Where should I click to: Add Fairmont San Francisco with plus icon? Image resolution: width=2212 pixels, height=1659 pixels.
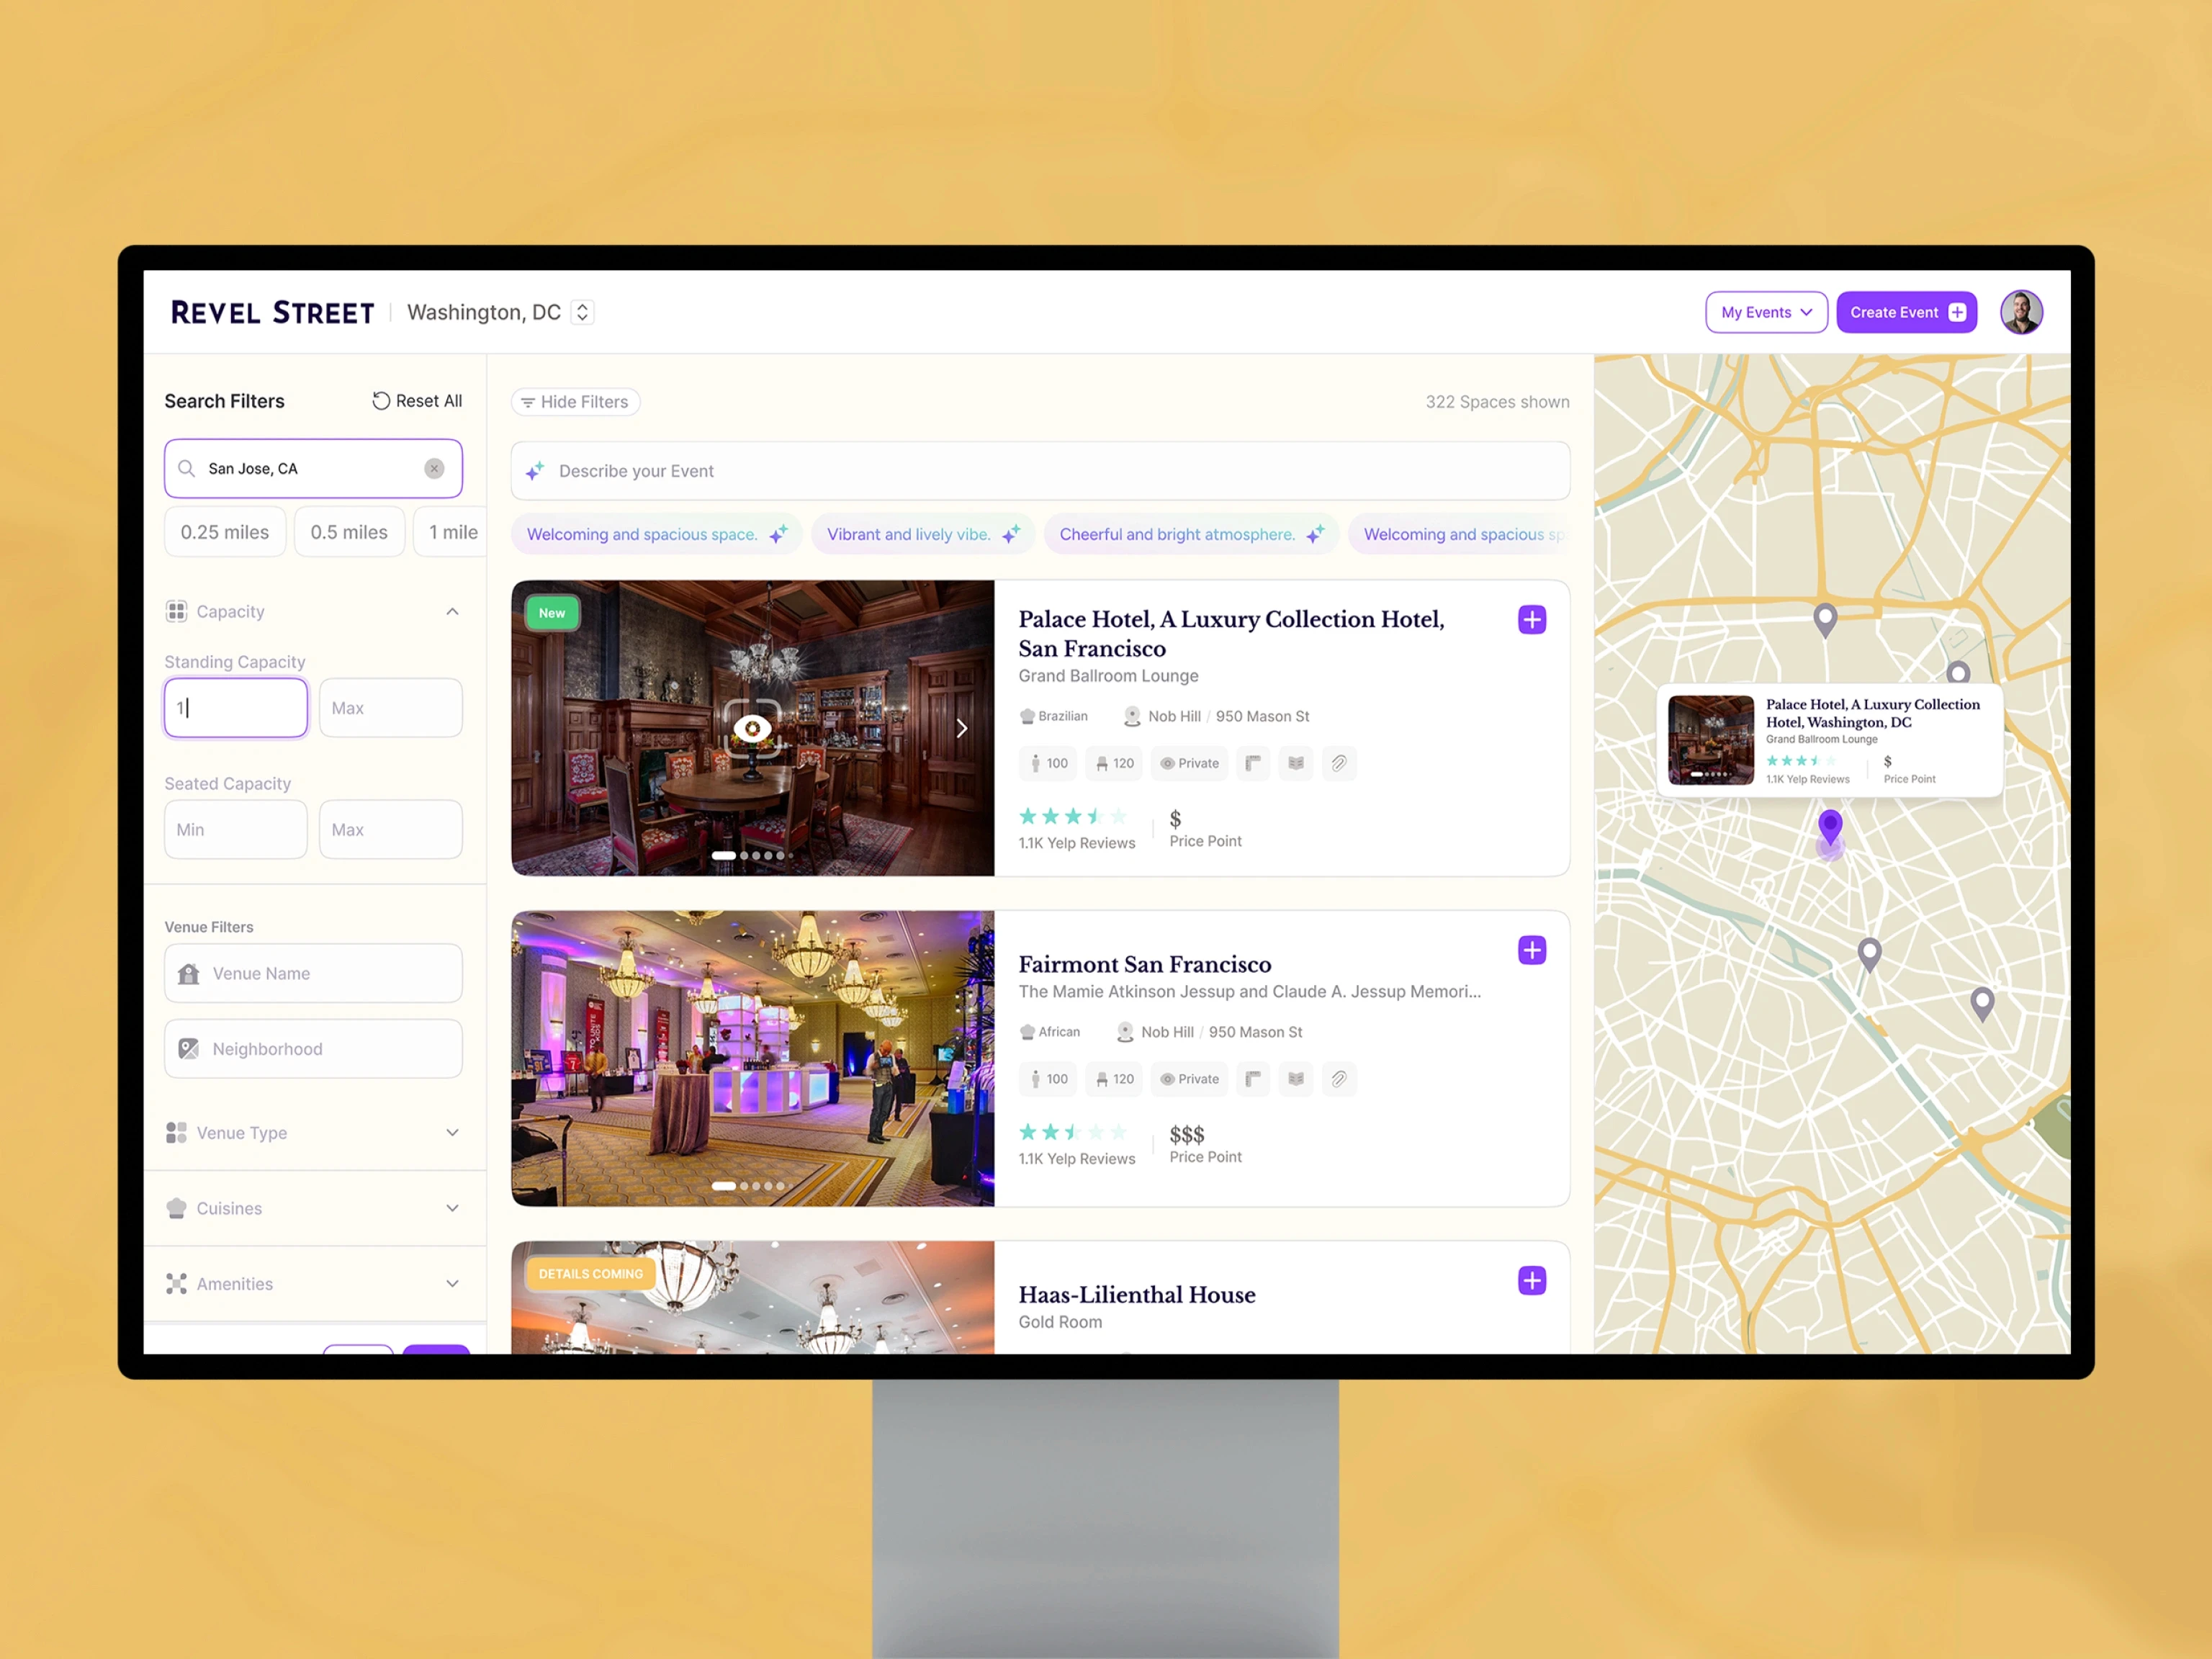tap(1531, 950)
